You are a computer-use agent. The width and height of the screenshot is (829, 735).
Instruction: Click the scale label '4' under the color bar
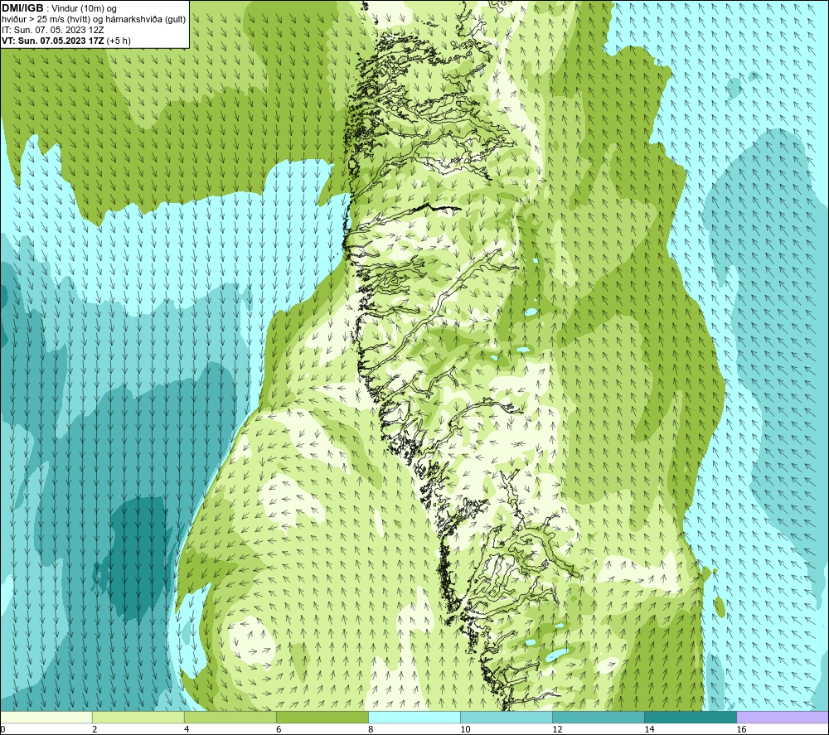187,729
